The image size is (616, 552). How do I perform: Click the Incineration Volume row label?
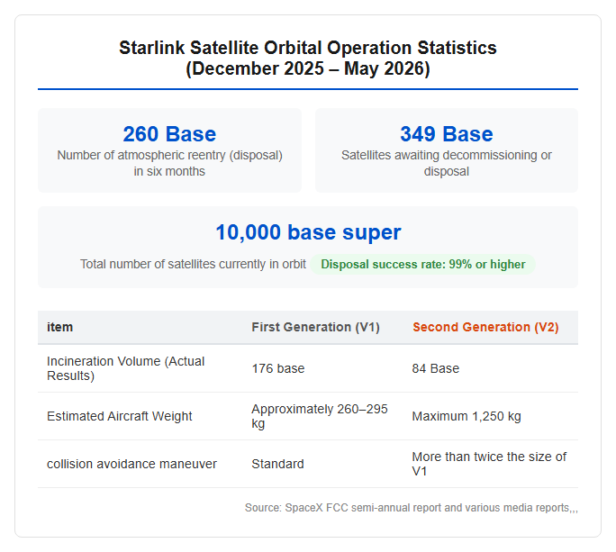click(126, 368)
